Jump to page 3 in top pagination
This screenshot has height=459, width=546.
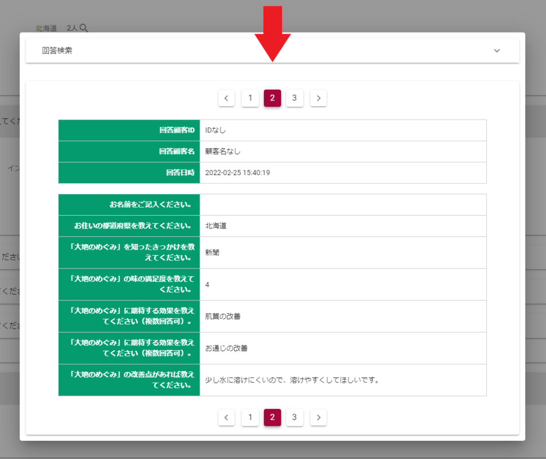point(294,98)
